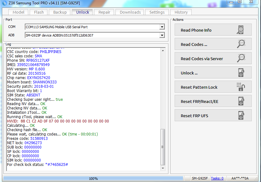Image resolution: width=261 pixels, height=182 pixels.
Task: Click the log scrollbar thumb
Action: coord(163,147)
